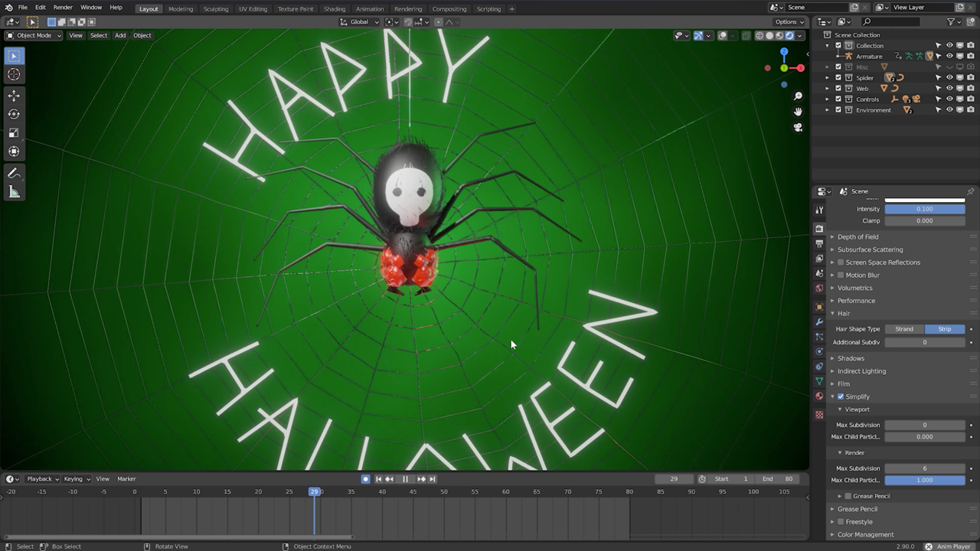Switch to the Shading workspace tab
The image size is (980, 551).
tap(335, 9)
